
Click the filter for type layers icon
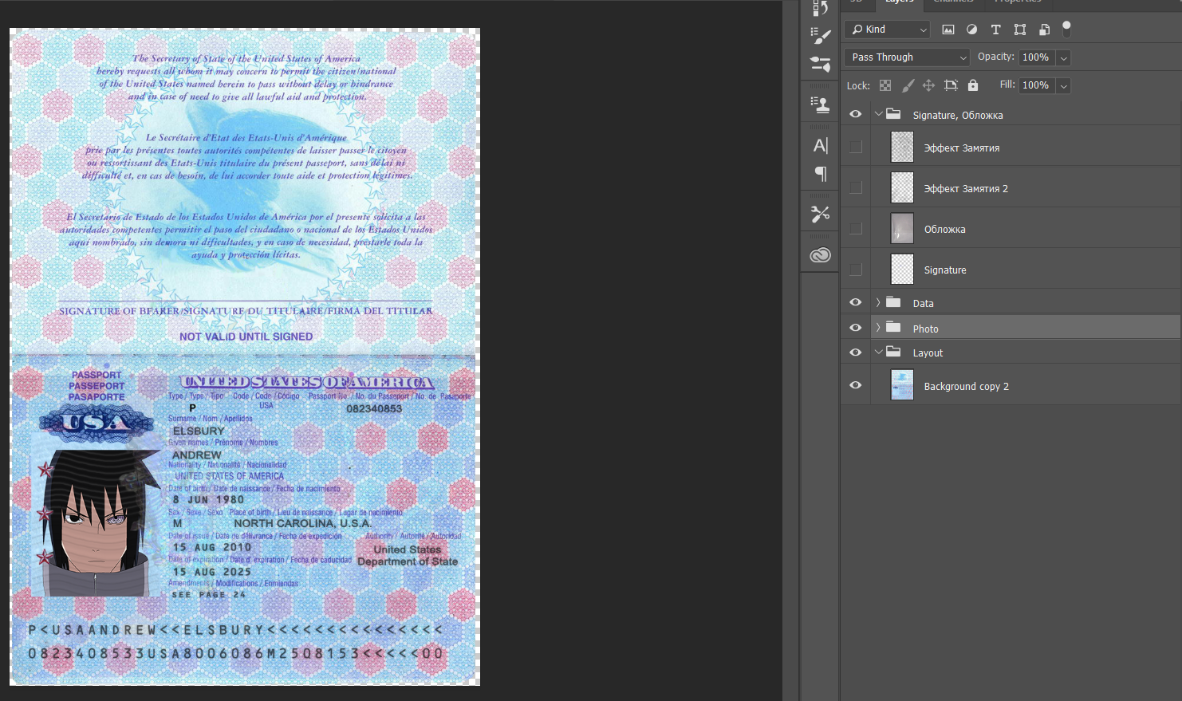pos(995,30)
